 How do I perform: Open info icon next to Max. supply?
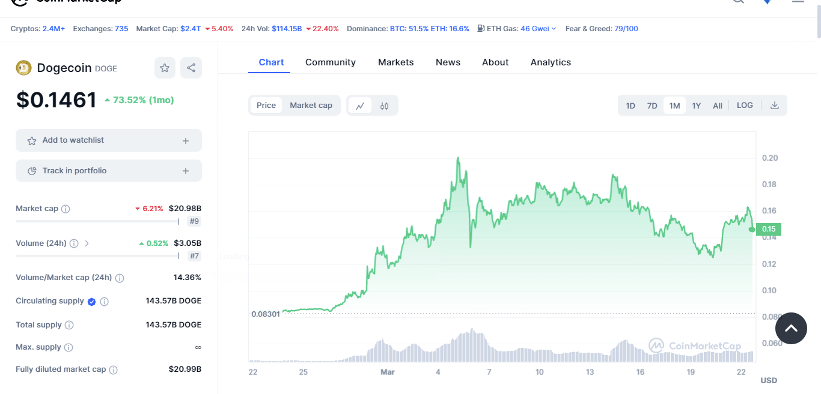[69, 347]
